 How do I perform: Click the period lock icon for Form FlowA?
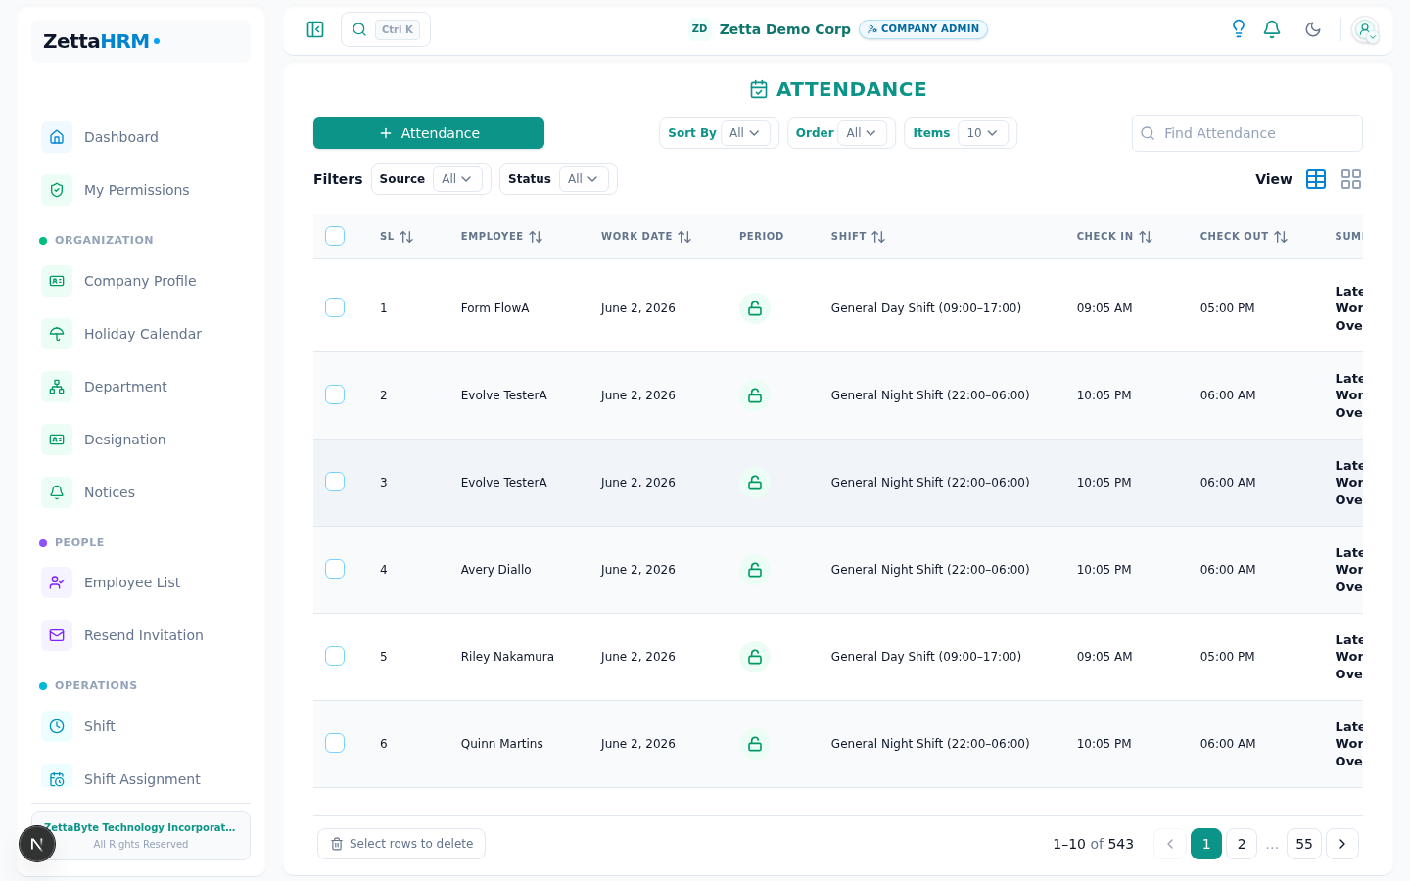(x=755, y=308)
